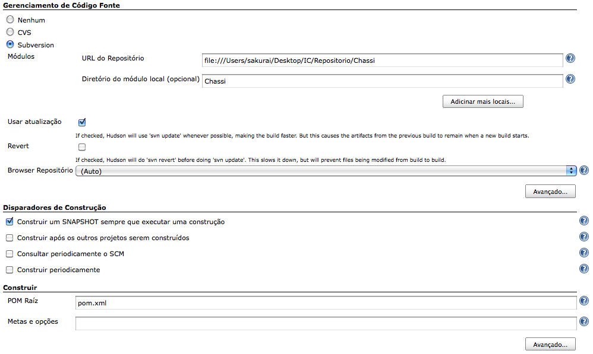
Task: Show help for Construir um SNAPSHOT option
Action: pos(584,221)
